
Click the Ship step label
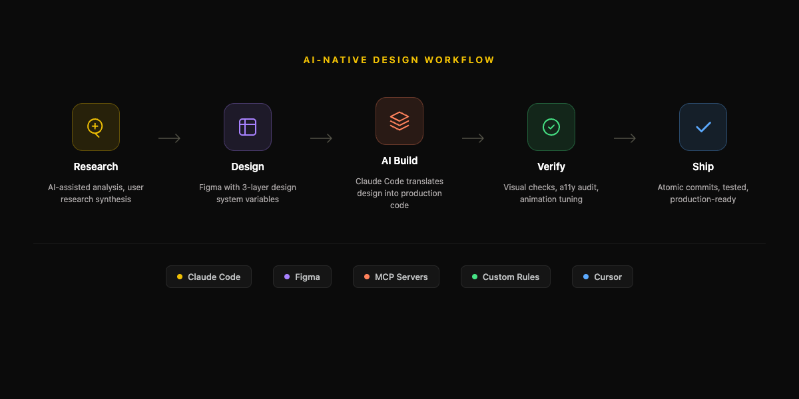coord(702,166)
